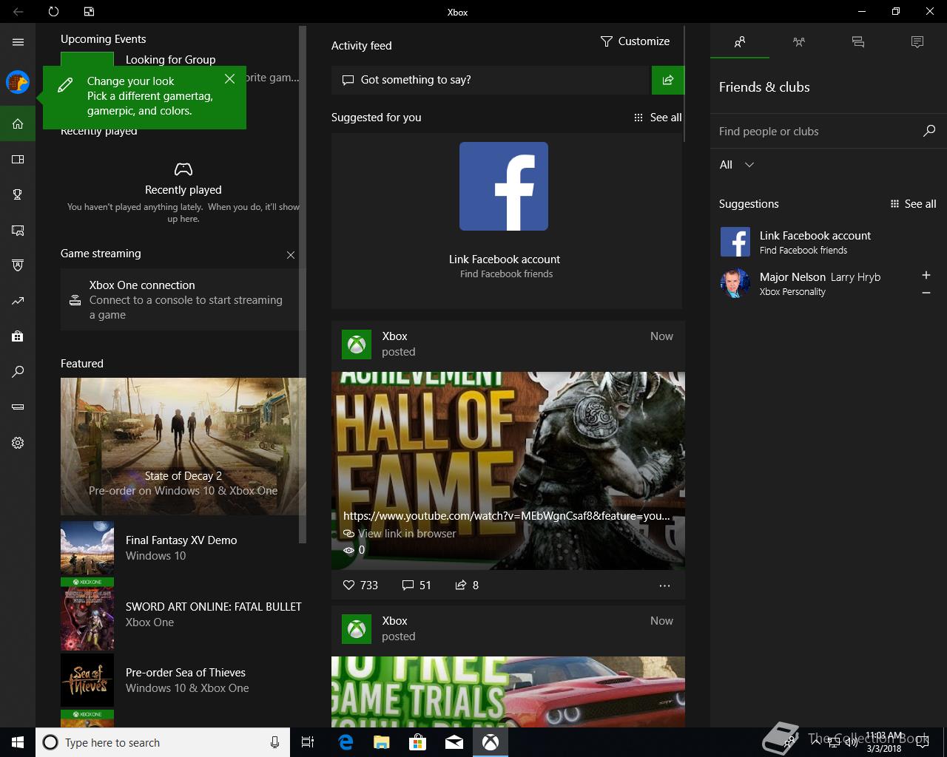Open Achievements trophy icon
This screenshot has width=947, height=757.
[x=18, y=194]
